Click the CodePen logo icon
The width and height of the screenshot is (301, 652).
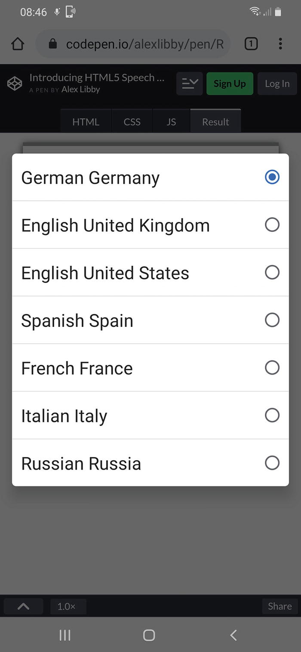pos(15,84)
